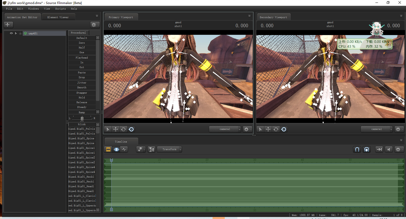Select the move tool in Primary Viewport
Viewport: 406px width, 219px height.
[x=115, y=129]
